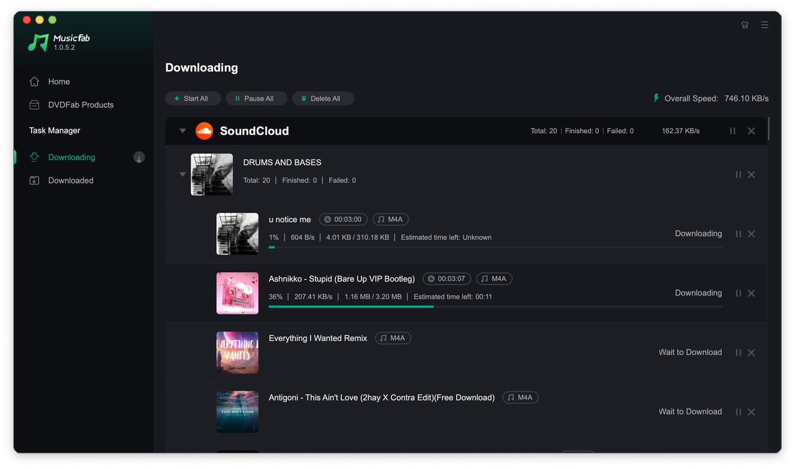The image size is (795, 469).
Task: Click the DVDFab Products box icon
Action: (x=35, y=105)
